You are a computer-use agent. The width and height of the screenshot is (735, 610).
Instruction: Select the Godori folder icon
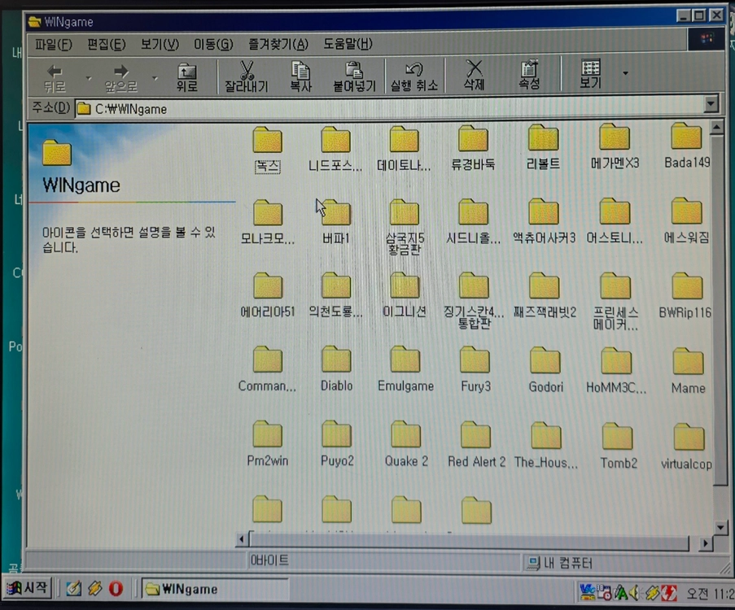click(x=545, y=360)
